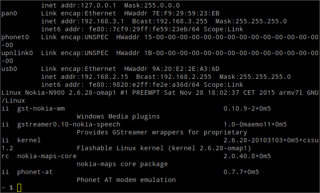Click the pan0 interface name
Image resolution: width=320 pixels, height=193 pixels.
9,14
